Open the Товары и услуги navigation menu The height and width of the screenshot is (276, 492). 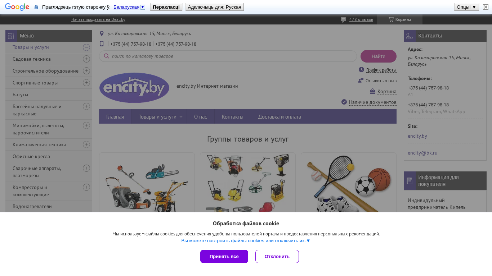click(161, 116)
